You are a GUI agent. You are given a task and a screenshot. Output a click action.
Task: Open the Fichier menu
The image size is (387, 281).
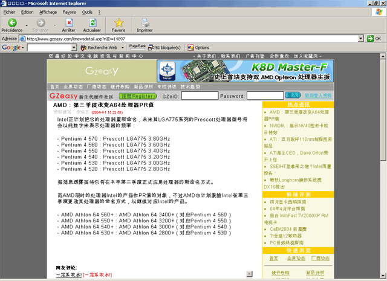(x=9, y=12)
